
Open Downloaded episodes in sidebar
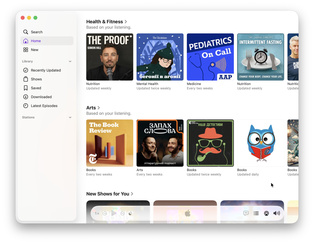pyautogui.click(x=47, y=97)
